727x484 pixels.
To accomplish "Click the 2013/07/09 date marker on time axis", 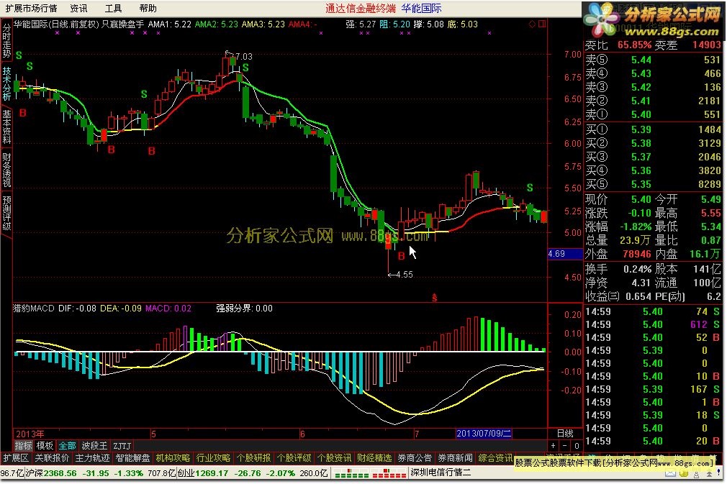I will (x=484, y=434).
